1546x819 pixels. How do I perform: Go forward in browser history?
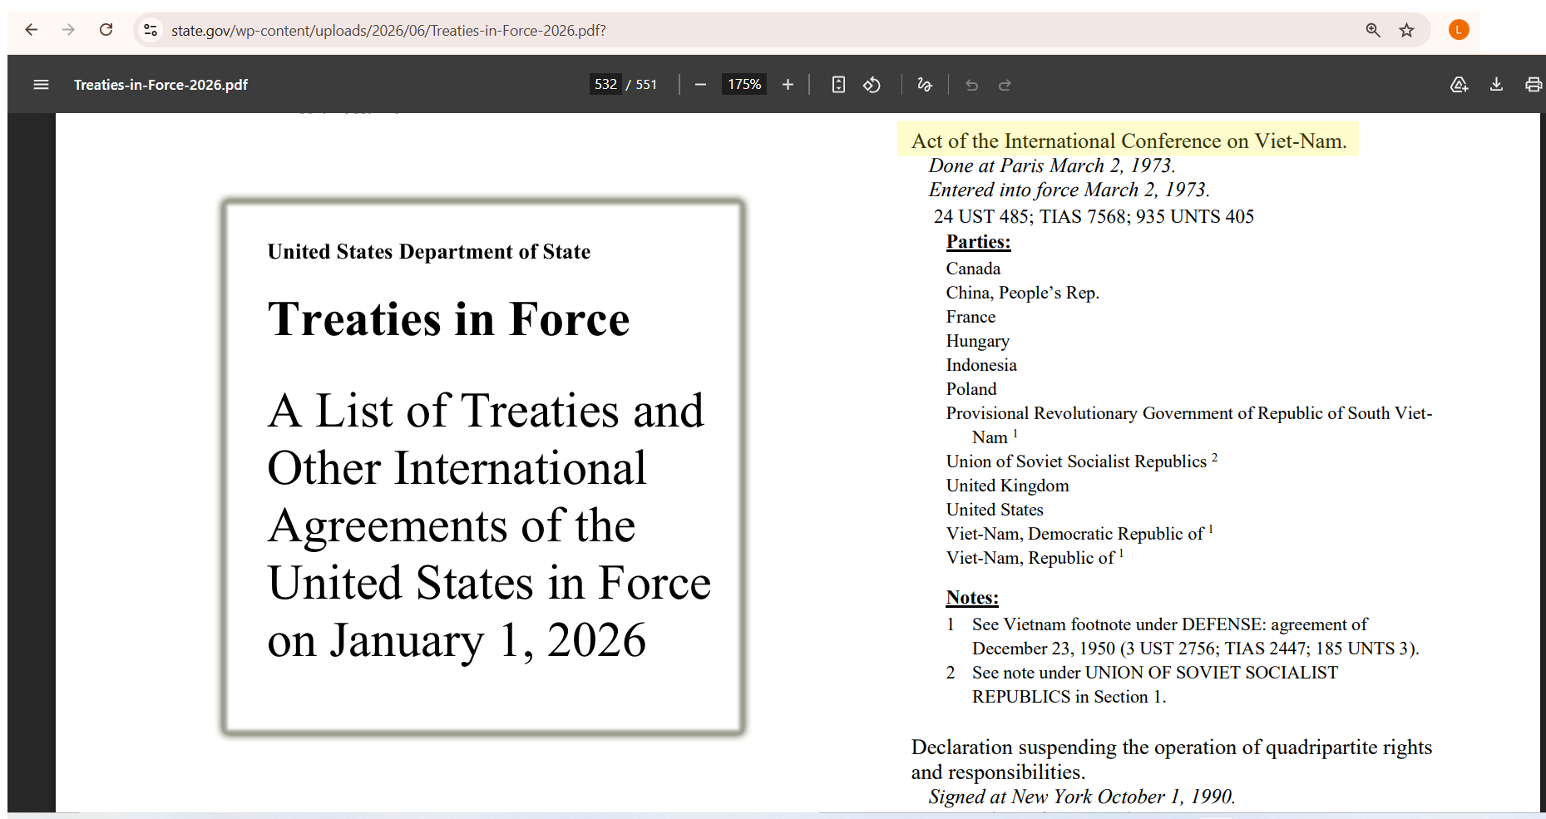(68, 30)
